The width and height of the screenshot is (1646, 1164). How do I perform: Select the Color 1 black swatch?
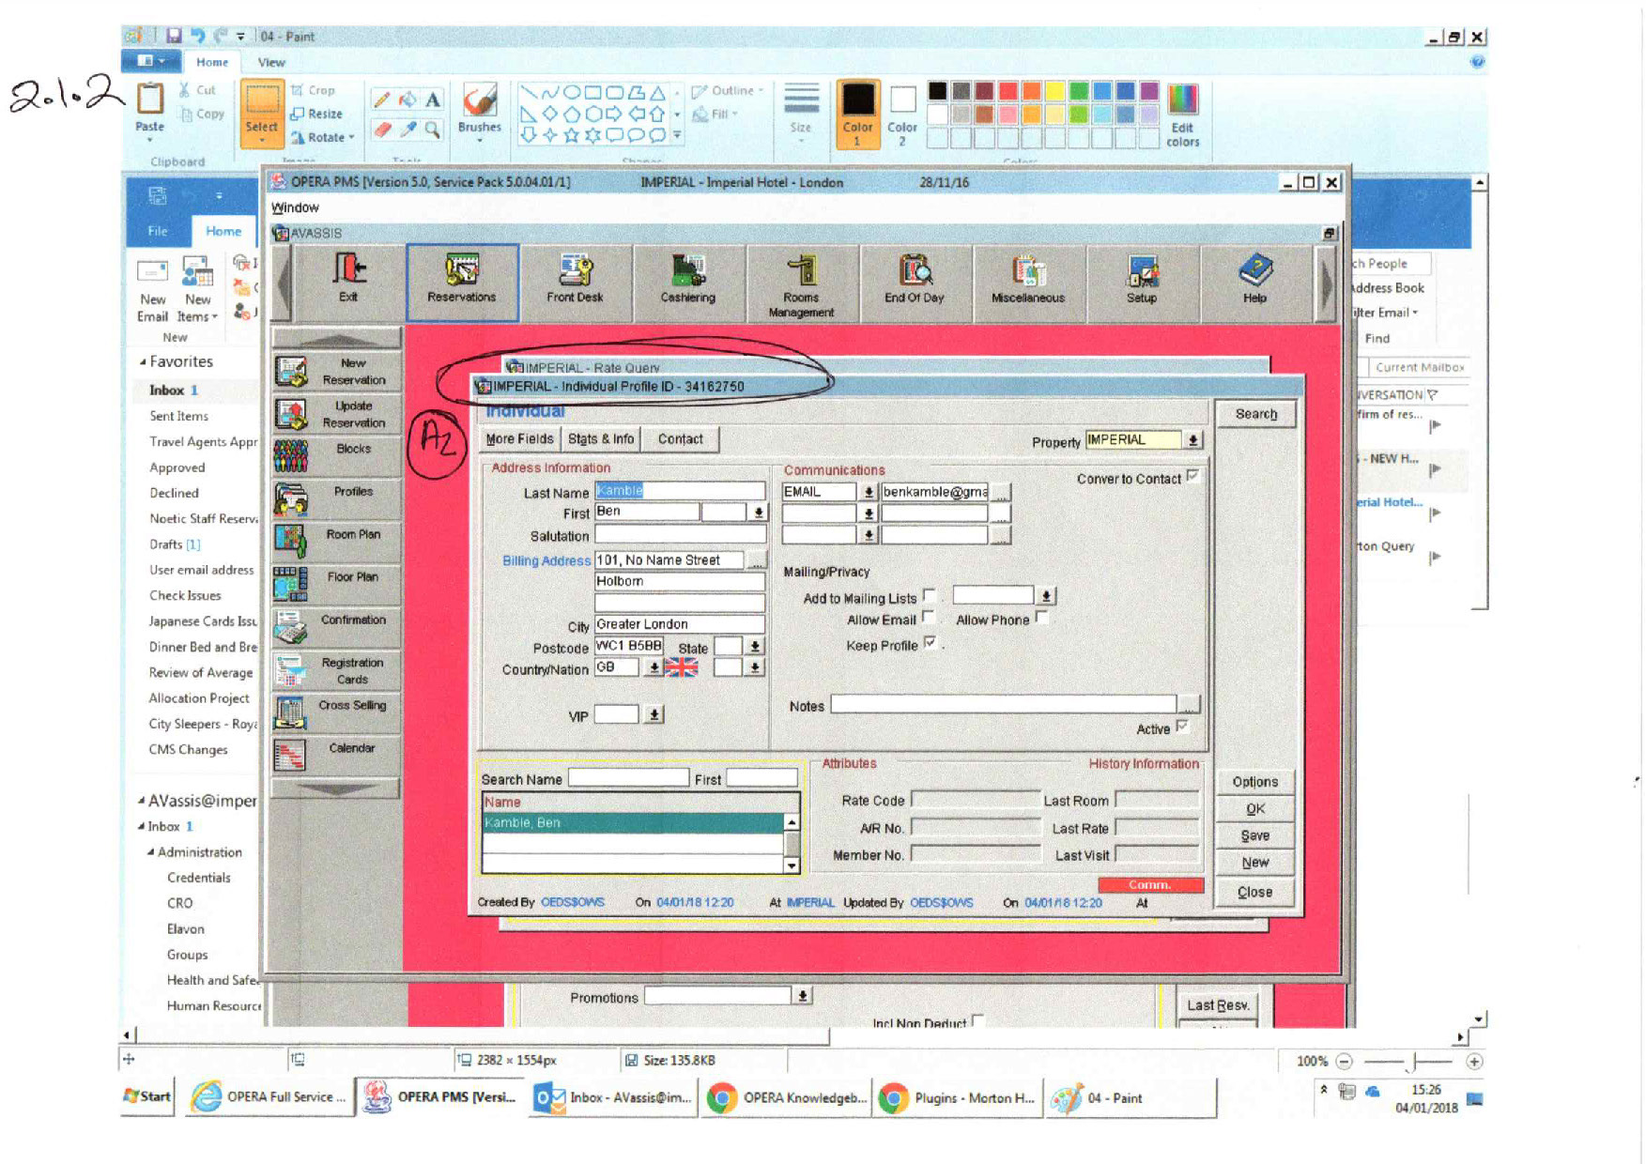tap(857, 114)
